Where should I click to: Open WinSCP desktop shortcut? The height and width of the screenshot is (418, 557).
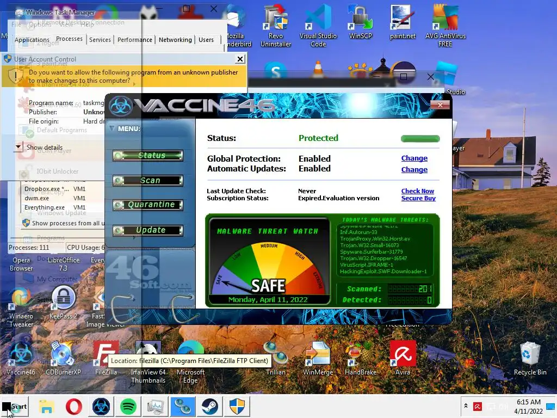click(360, 22)
